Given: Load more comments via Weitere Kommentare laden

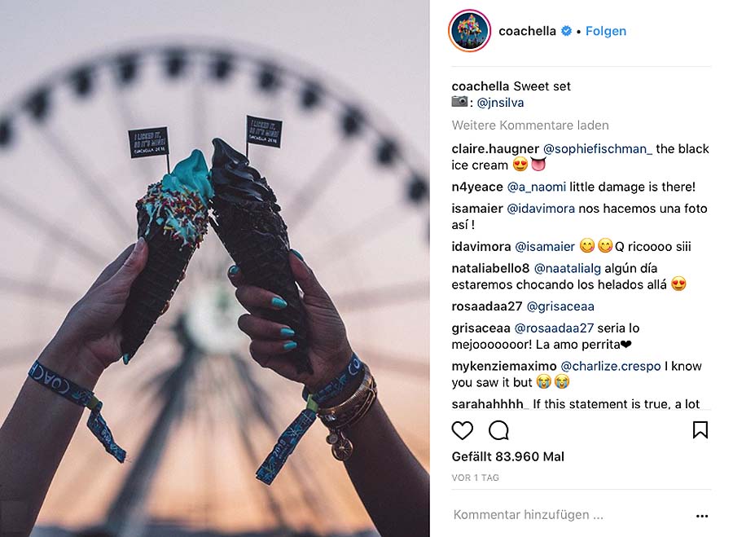Looking at the screenshot, I should (530, 125).
